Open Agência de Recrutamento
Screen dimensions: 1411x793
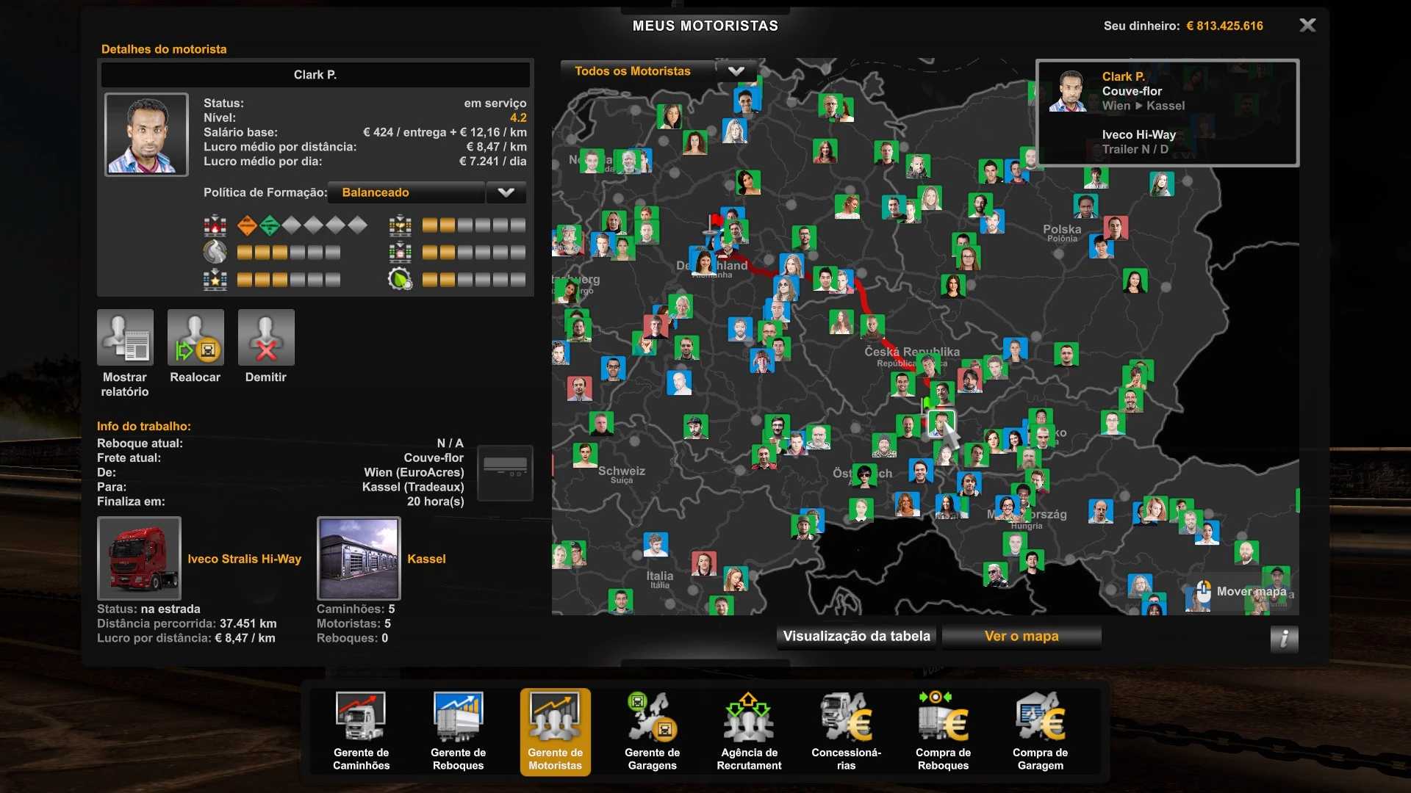pyautogui.click(x=749, y=731)
